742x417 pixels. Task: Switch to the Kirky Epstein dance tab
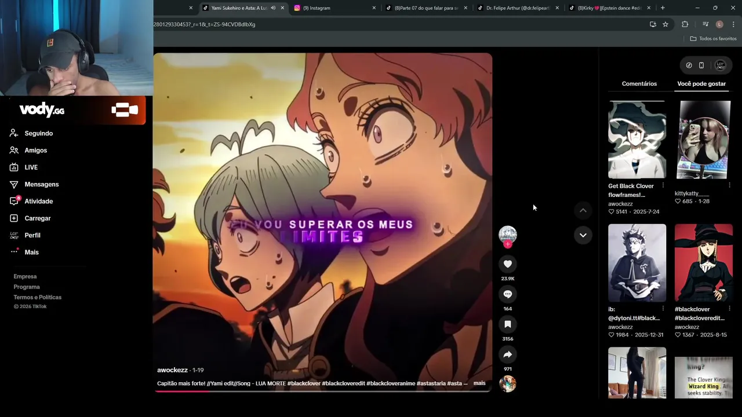pyautogui.click(x=609, y=8)
